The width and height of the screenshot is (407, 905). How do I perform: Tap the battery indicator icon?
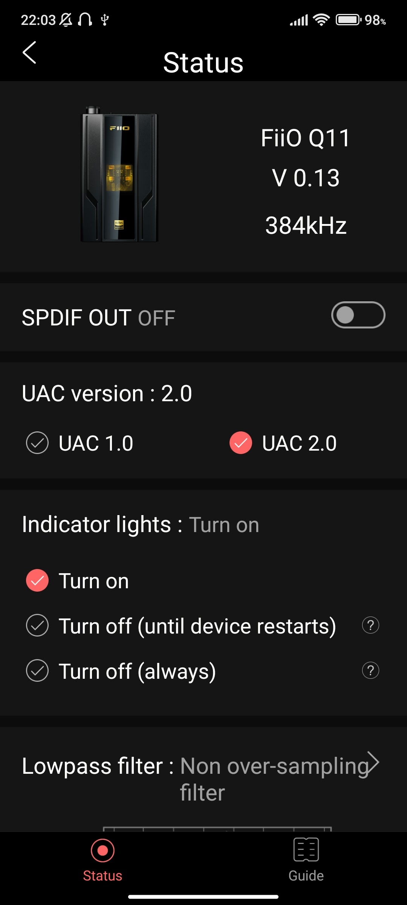(349, 20)
